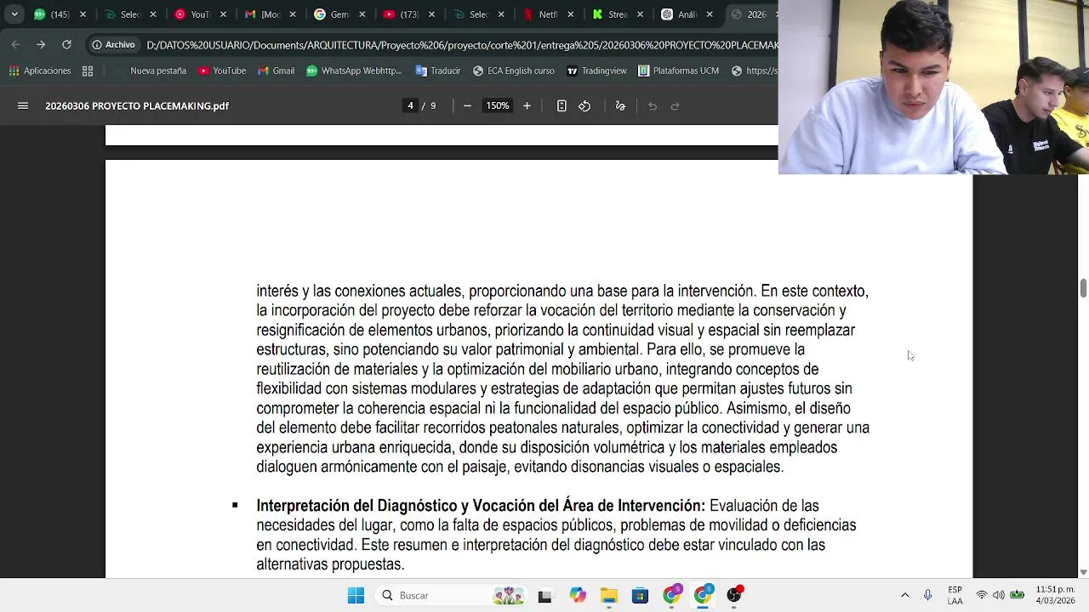Click the scrollbar down arrow
Screen dimensions: 1089x612
pos(1083,572)
